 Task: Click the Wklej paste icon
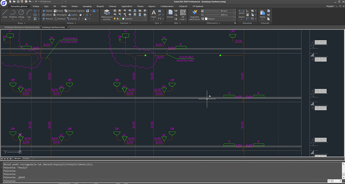click(262, 13)
